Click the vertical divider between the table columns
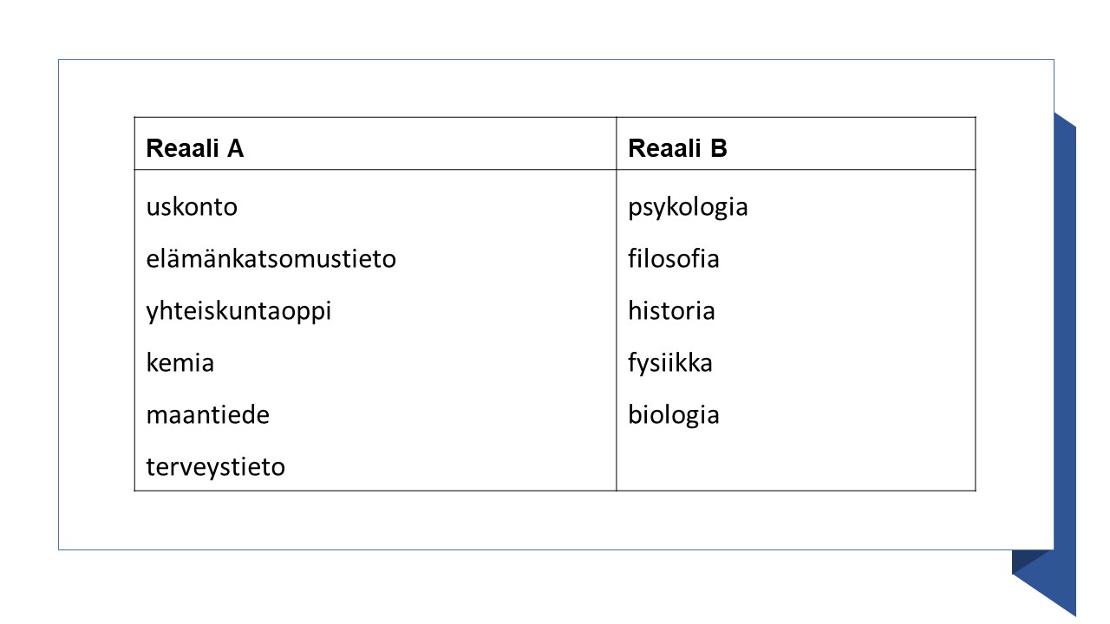 pos(617,329)
